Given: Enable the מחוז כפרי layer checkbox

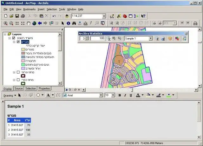Looking at the screenshot, I should 18,80.
